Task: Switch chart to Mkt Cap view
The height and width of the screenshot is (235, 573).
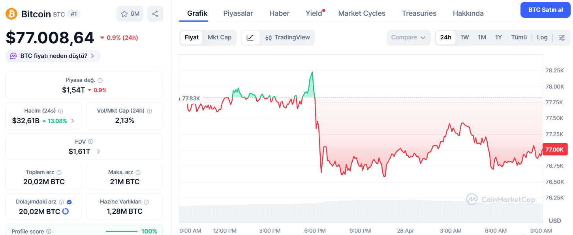Action: point(219,37)
